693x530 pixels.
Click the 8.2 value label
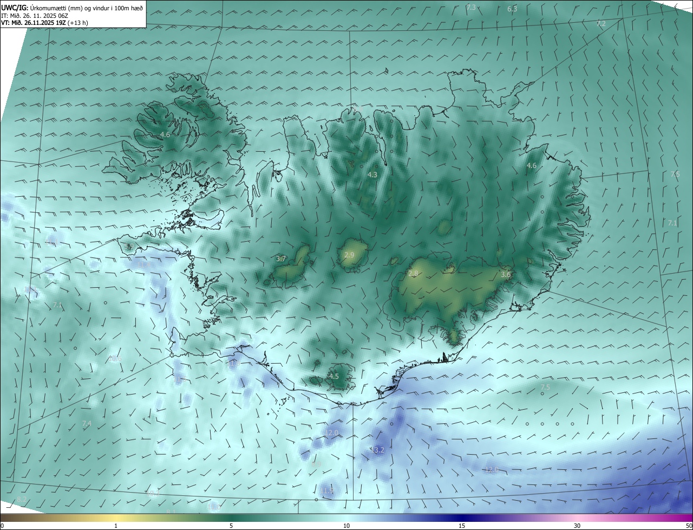tap(22, 499)
